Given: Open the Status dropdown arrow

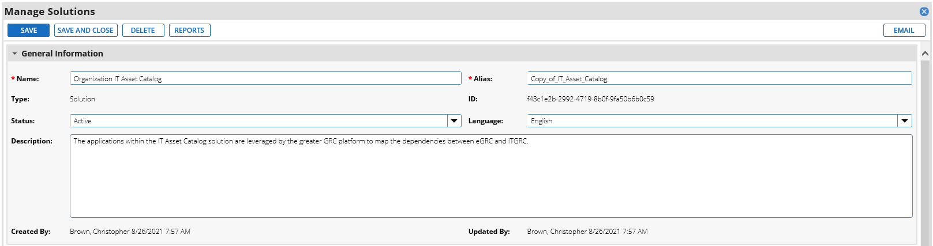Looking at the screenshot, I should (455, 121).
